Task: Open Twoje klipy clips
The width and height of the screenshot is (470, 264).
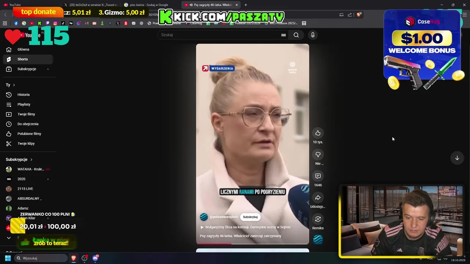Action: click(28, 144)
